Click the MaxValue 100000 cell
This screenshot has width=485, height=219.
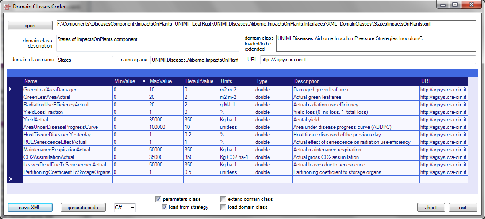click(166, 127)
